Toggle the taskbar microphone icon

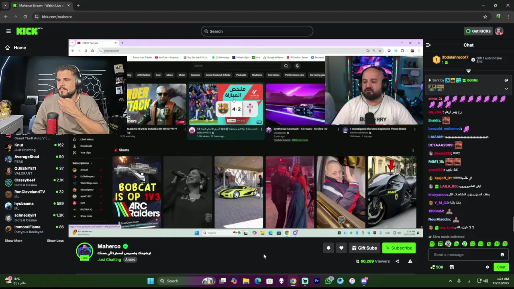coord(459,281)
